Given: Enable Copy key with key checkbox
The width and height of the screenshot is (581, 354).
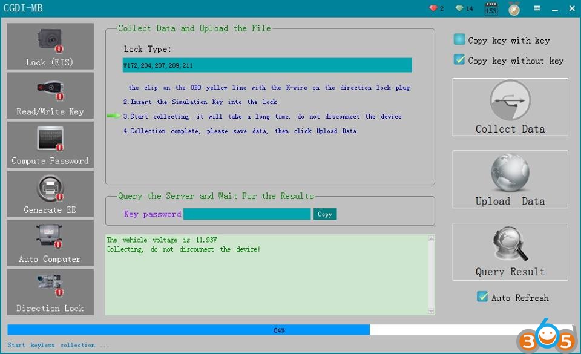Looking at the screenshot, I should (459, 40).
